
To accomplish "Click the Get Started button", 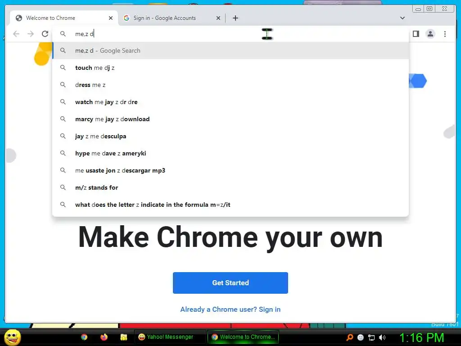I will (x=230, y=283).
